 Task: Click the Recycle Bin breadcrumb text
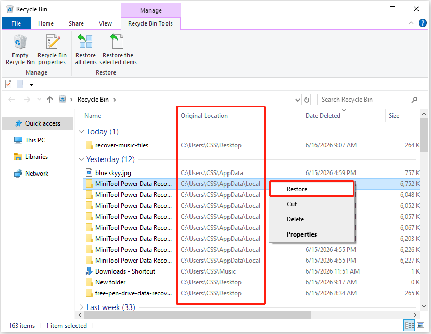[x=93, y=100]
